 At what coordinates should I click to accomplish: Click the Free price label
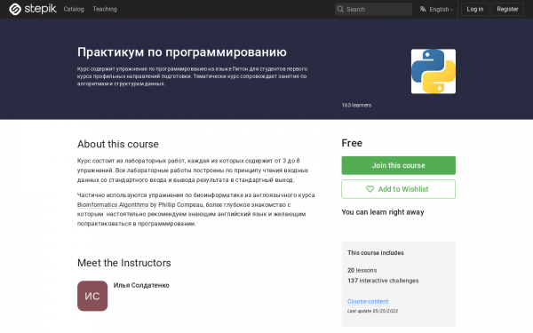[352, 143]
